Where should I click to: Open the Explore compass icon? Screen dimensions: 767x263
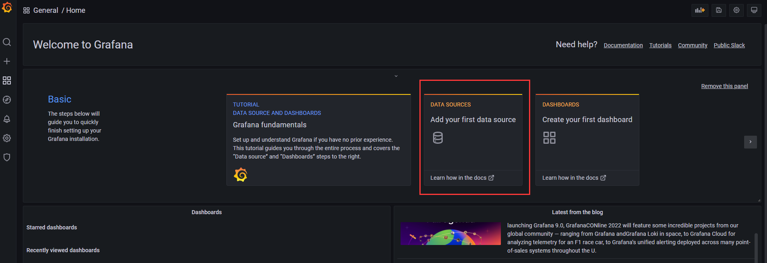pos(7,100)
